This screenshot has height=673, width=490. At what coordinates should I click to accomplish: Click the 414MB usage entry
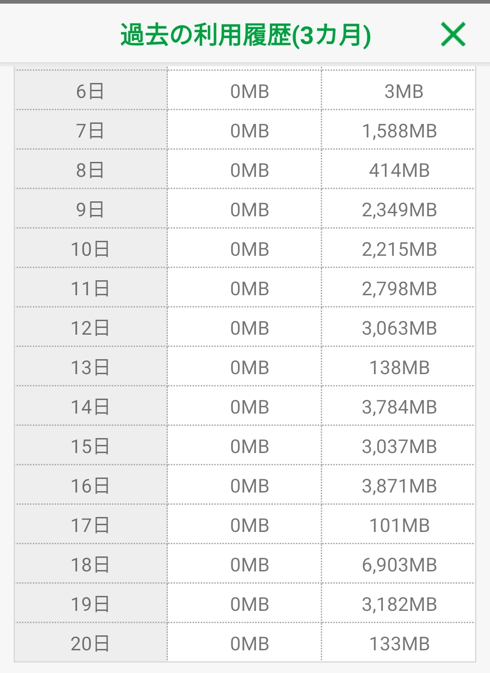pyautogui.click(x=399, y=171)
